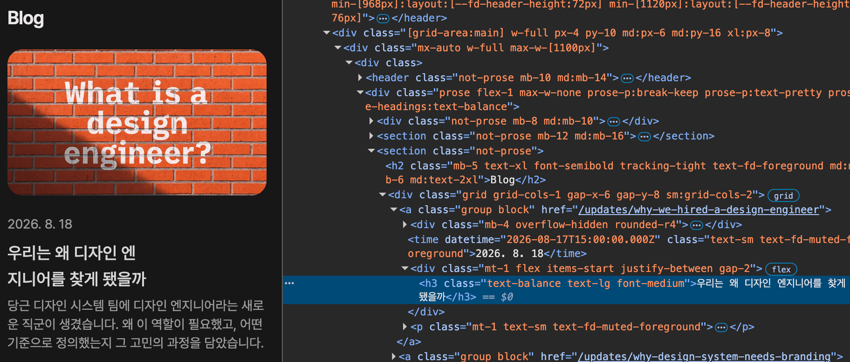
Task: Select the h2 Blog element row
Action: tap(566, 173)
